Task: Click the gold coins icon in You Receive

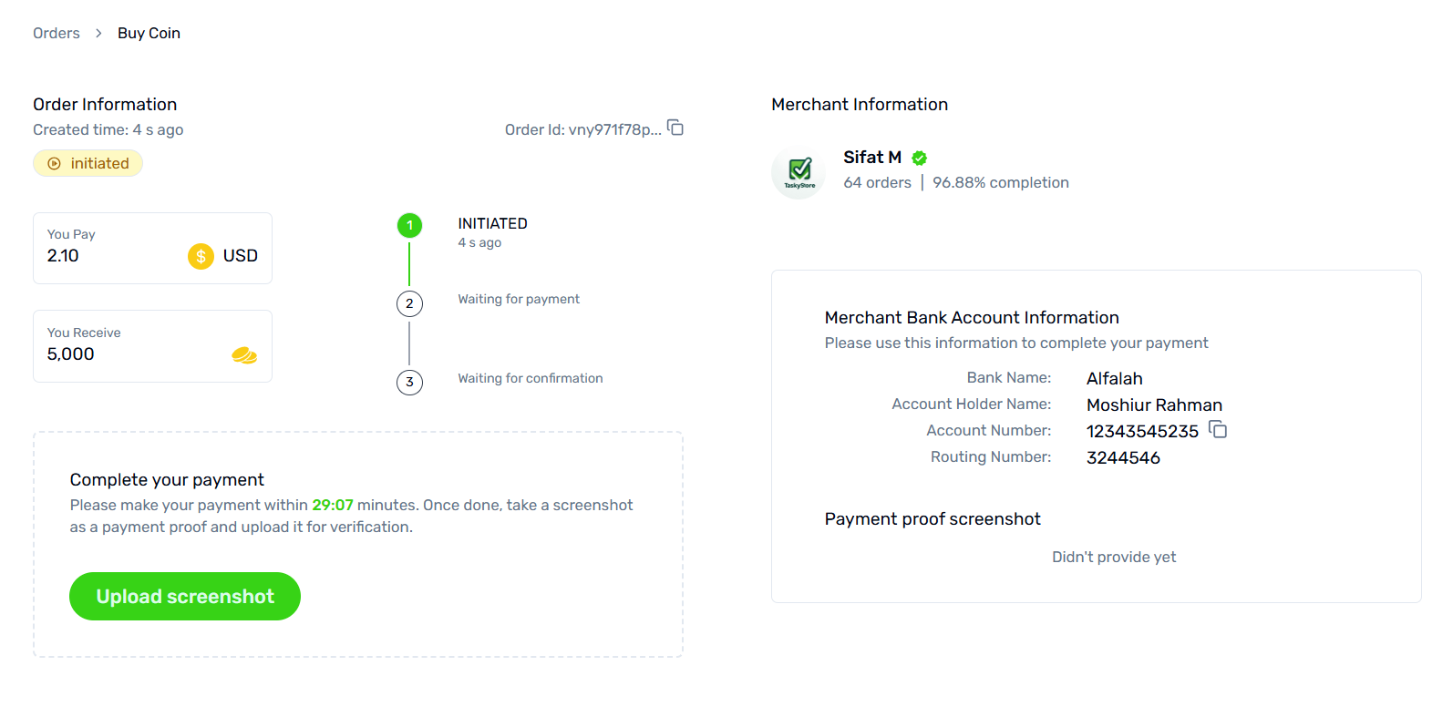Action: [244, 355]
